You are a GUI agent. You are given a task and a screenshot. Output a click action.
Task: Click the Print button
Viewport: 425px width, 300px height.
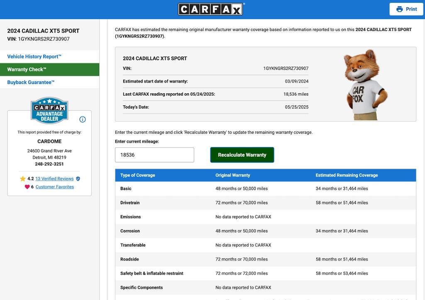pos(406,9)
